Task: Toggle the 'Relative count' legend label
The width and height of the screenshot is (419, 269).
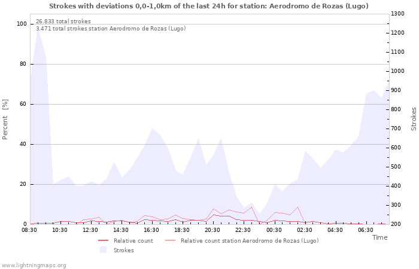Action: pyautogui.click(x=133, y=241)
